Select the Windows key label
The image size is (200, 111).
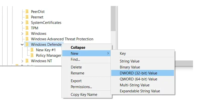39,34
